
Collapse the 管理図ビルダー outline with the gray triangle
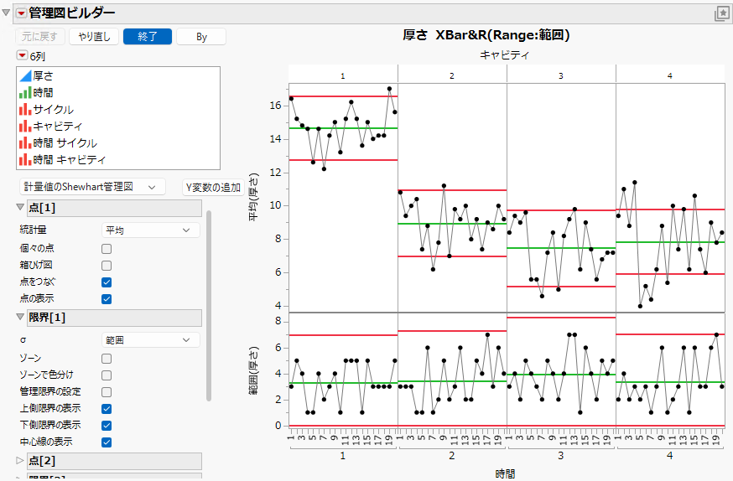tap(6, 13)
